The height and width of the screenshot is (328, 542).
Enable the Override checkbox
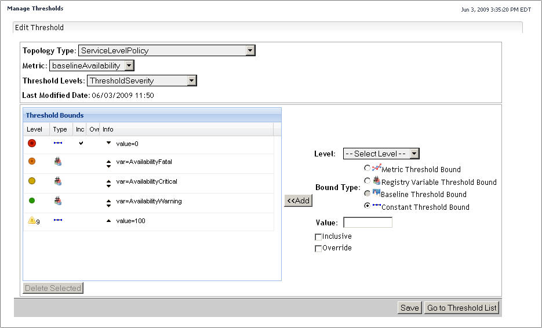pyautogui.click(x=318, y=249)
